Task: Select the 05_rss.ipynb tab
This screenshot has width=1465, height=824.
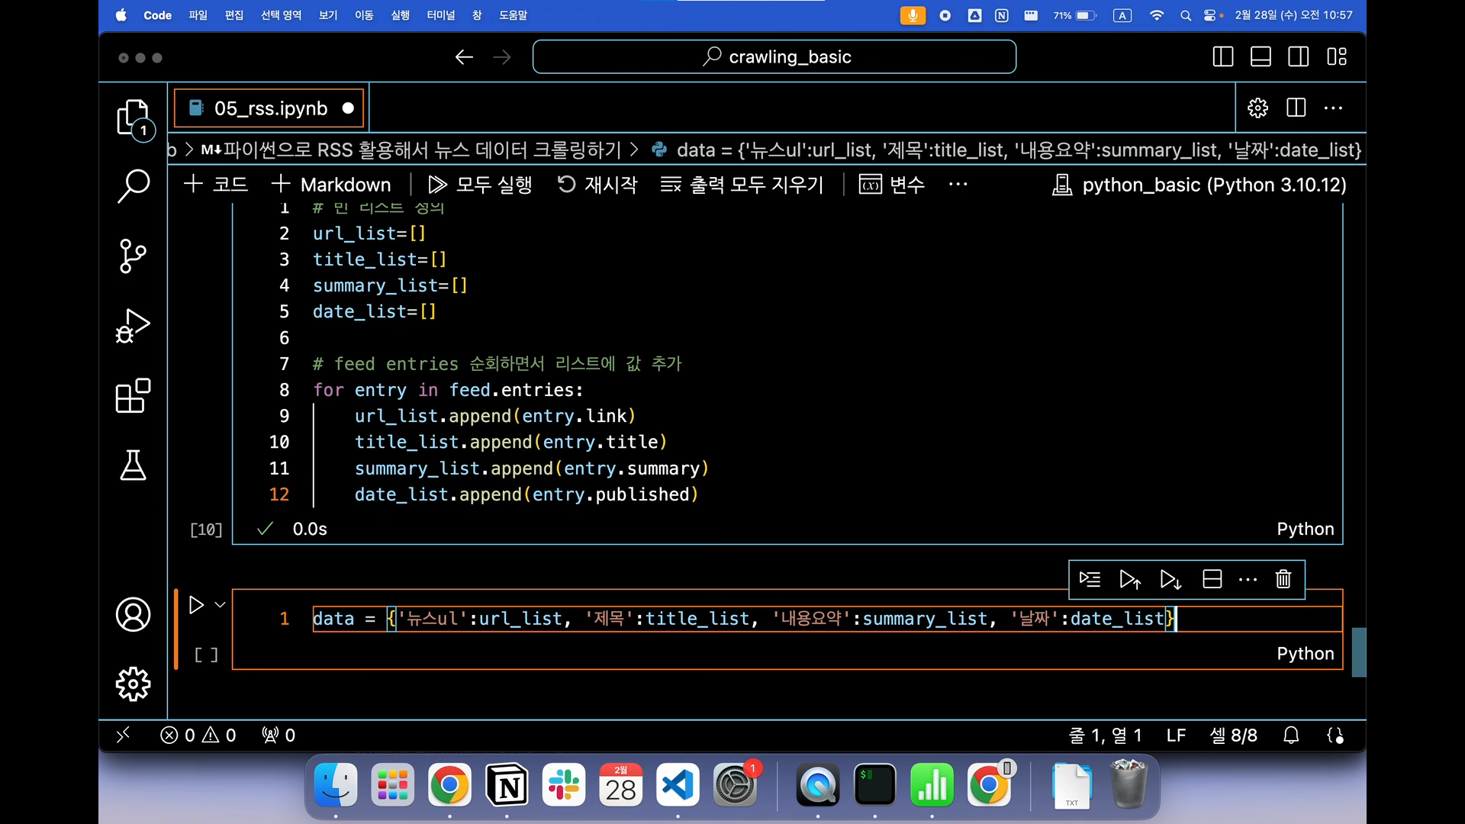Action: click(270, 108)
